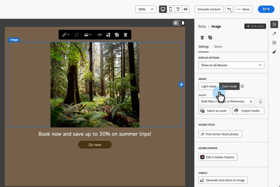Switch to desktop preview icon

tap(163, 9)
